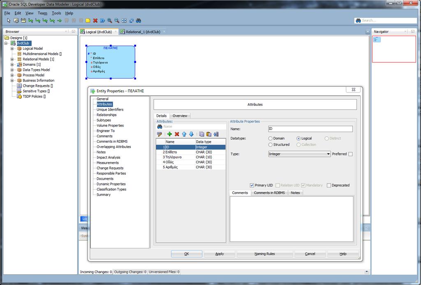Click the dvdClub design icon in Browser tree
The image size is (421, 285).
[13, 43]
